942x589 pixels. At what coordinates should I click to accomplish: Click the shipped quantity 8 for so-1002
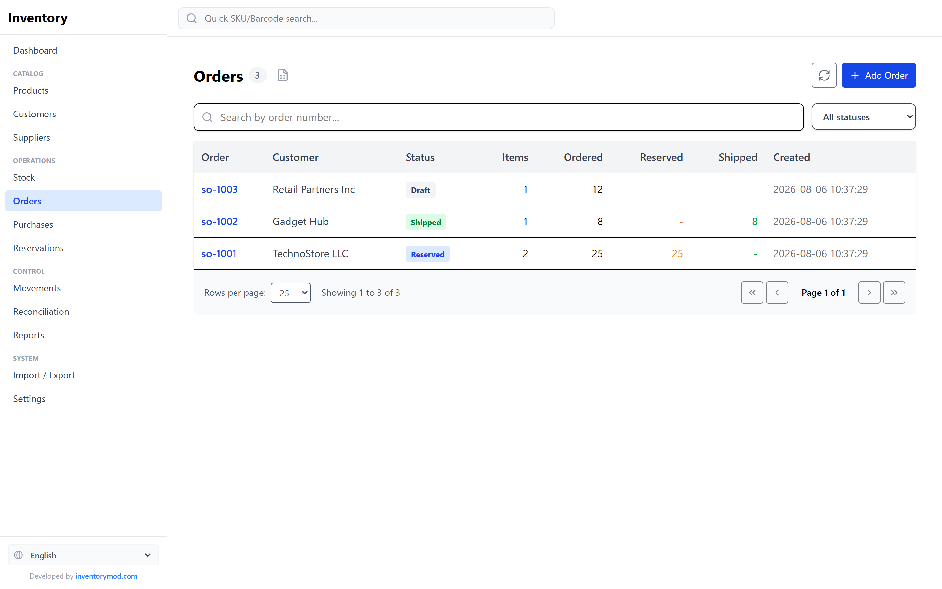pos(754,222)
